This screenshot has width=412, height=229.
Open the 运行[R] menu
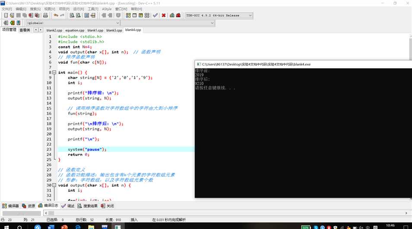pyautogui.click(x=79, y=9)
